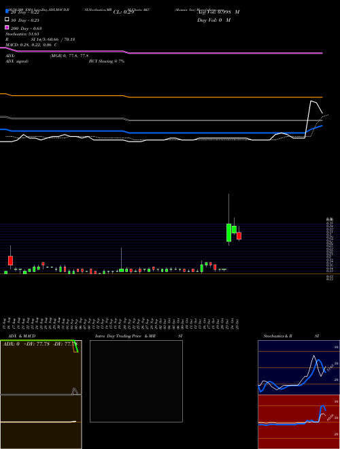The height and width of the screenshot is (449, 340).
Task: Click the 'ADX signal:' label
Action: 17,61
